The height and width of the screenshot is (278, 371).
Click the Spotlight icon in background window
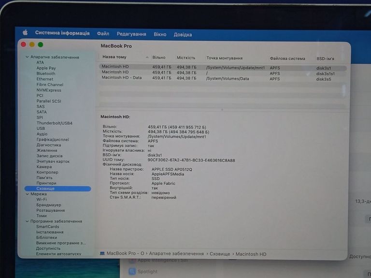pos(132,272)
